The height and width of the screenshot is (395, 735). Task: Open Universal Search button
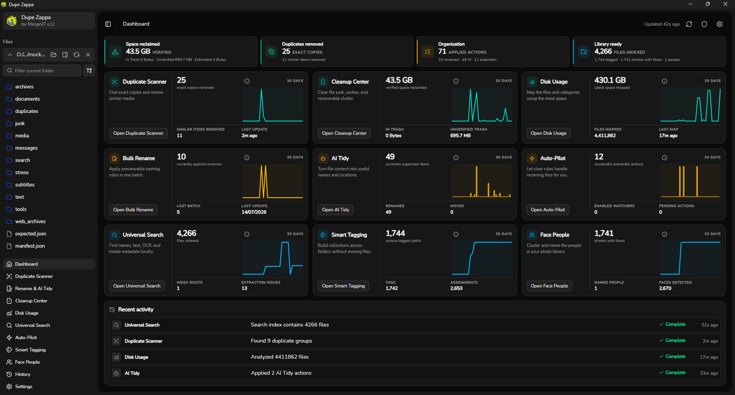point(137,286)
